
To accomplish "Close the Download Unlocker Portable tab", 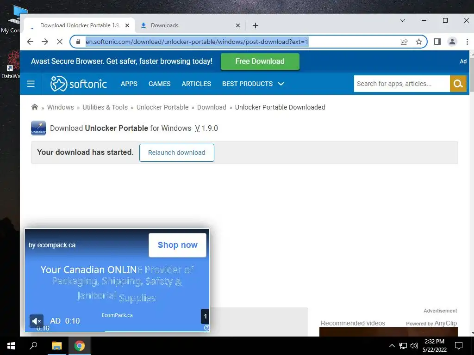I will click(x=127, y=26).
